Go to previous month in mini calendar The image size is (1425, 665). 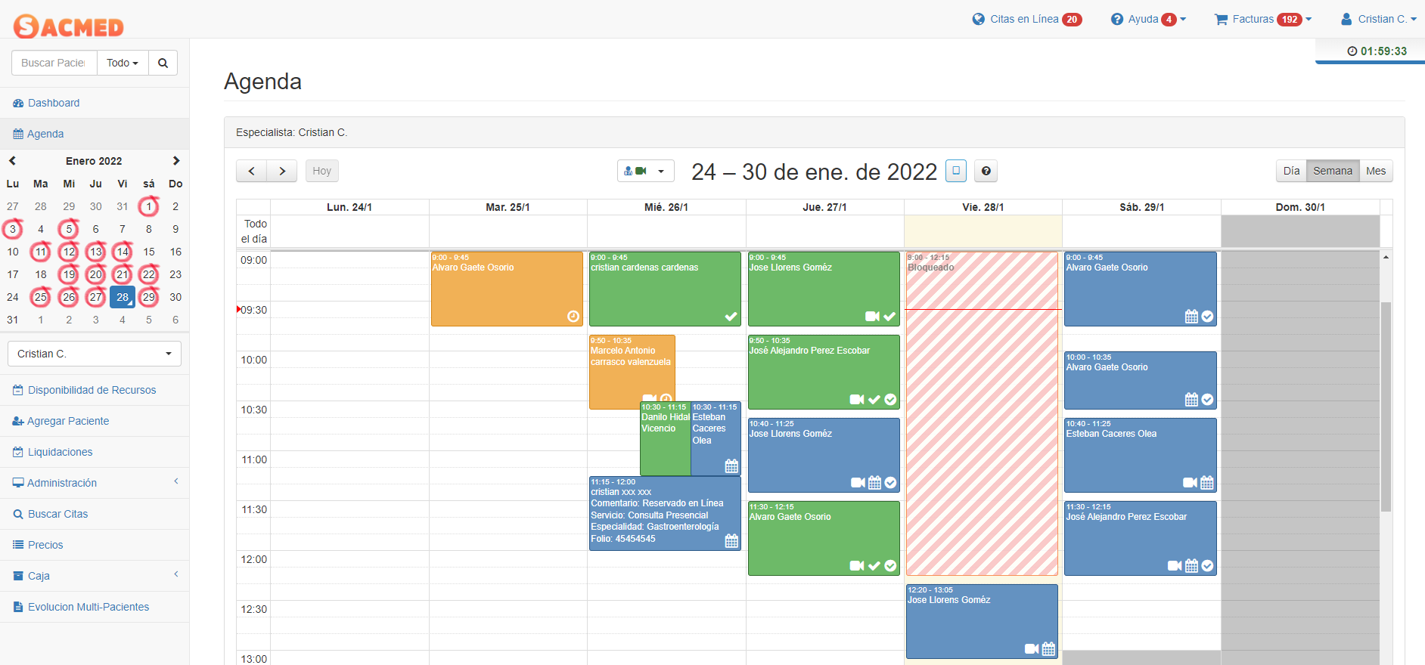click(x=13, y=161)
